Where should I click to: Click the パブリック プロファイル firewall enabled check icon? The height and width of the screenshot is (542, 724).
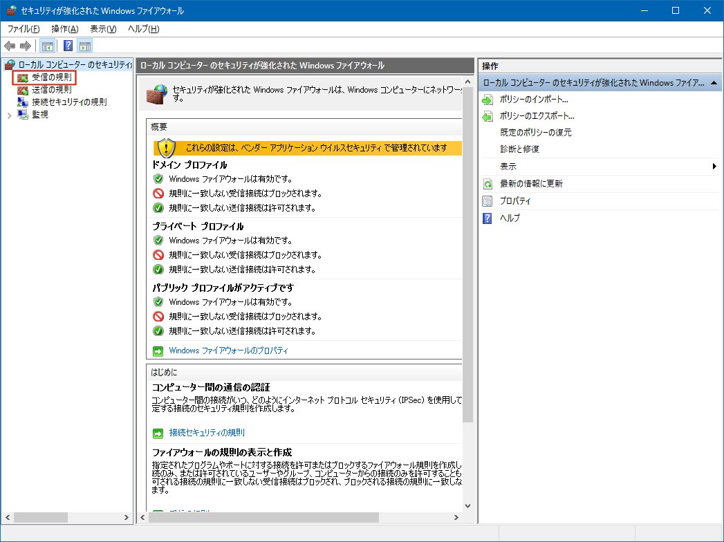[x=158, y=302]
